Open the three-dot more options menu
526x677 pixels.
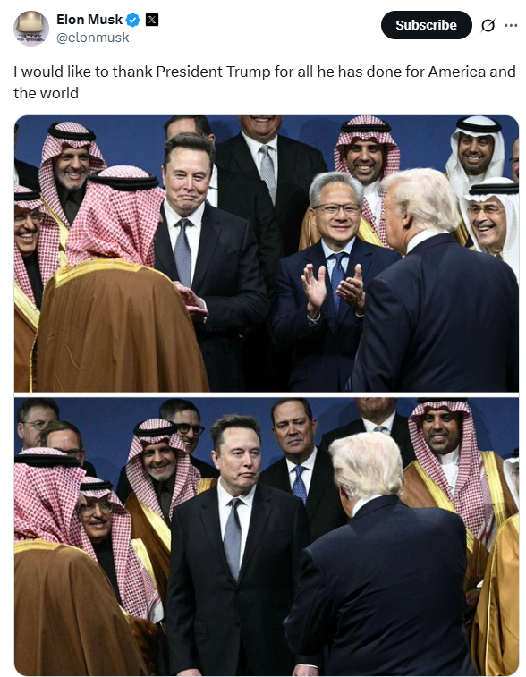point(511,25)
